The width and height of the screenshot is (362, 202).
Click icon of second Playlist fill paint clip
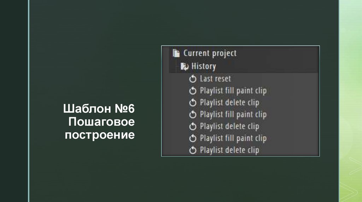pyautogui.click(x=193, y=115)
